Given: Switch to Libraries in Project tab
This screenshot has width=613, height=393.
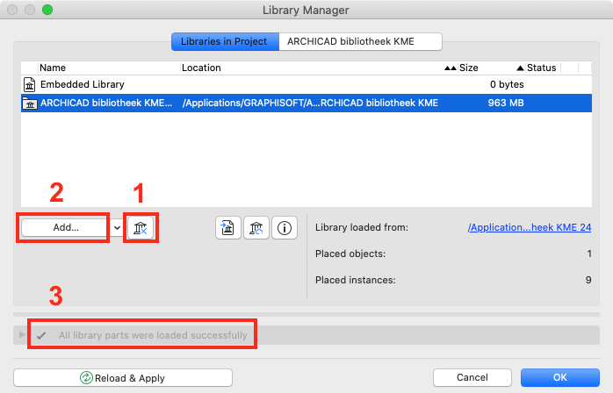Looking at the screenshot, I should (225, 41).
